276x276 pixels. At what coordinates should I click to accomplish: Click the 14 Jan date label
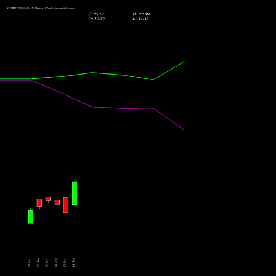(x=73, y=263)
